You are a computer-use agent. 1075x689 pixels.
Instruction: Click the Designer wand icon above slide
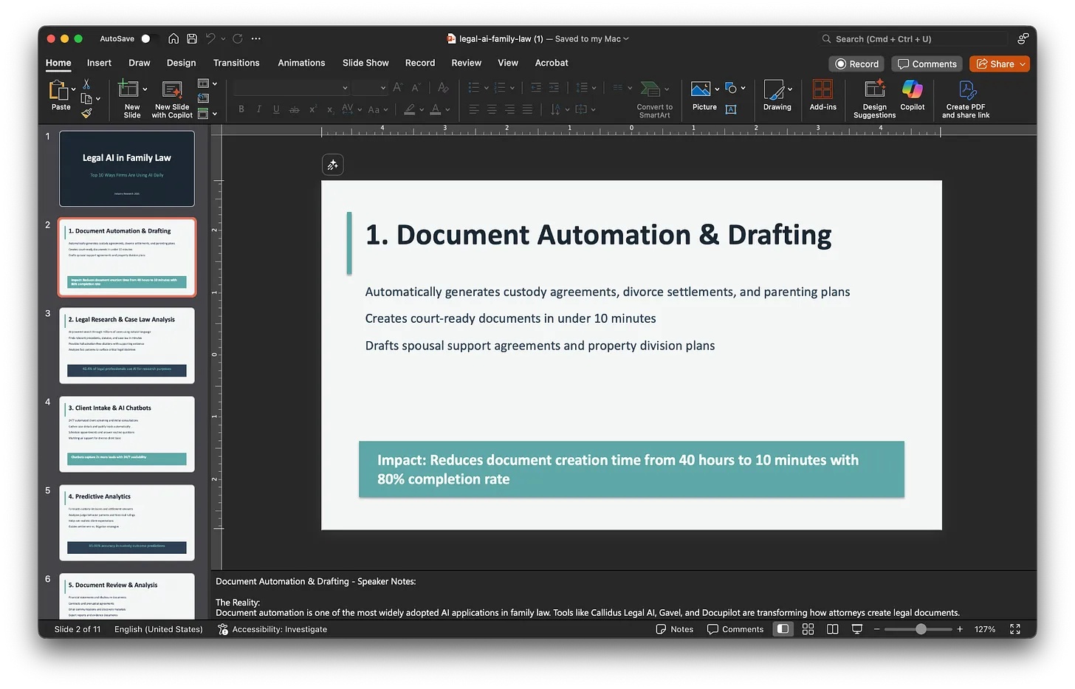tap(333, 165)
